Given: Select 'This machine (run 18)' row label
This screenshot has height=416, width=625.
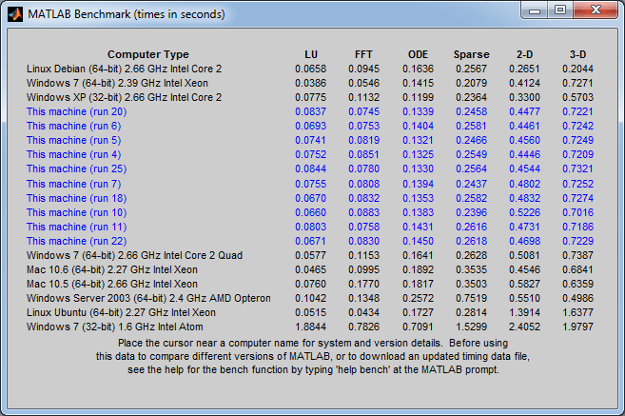Looking at the screenshot, I should coord(76,198).
